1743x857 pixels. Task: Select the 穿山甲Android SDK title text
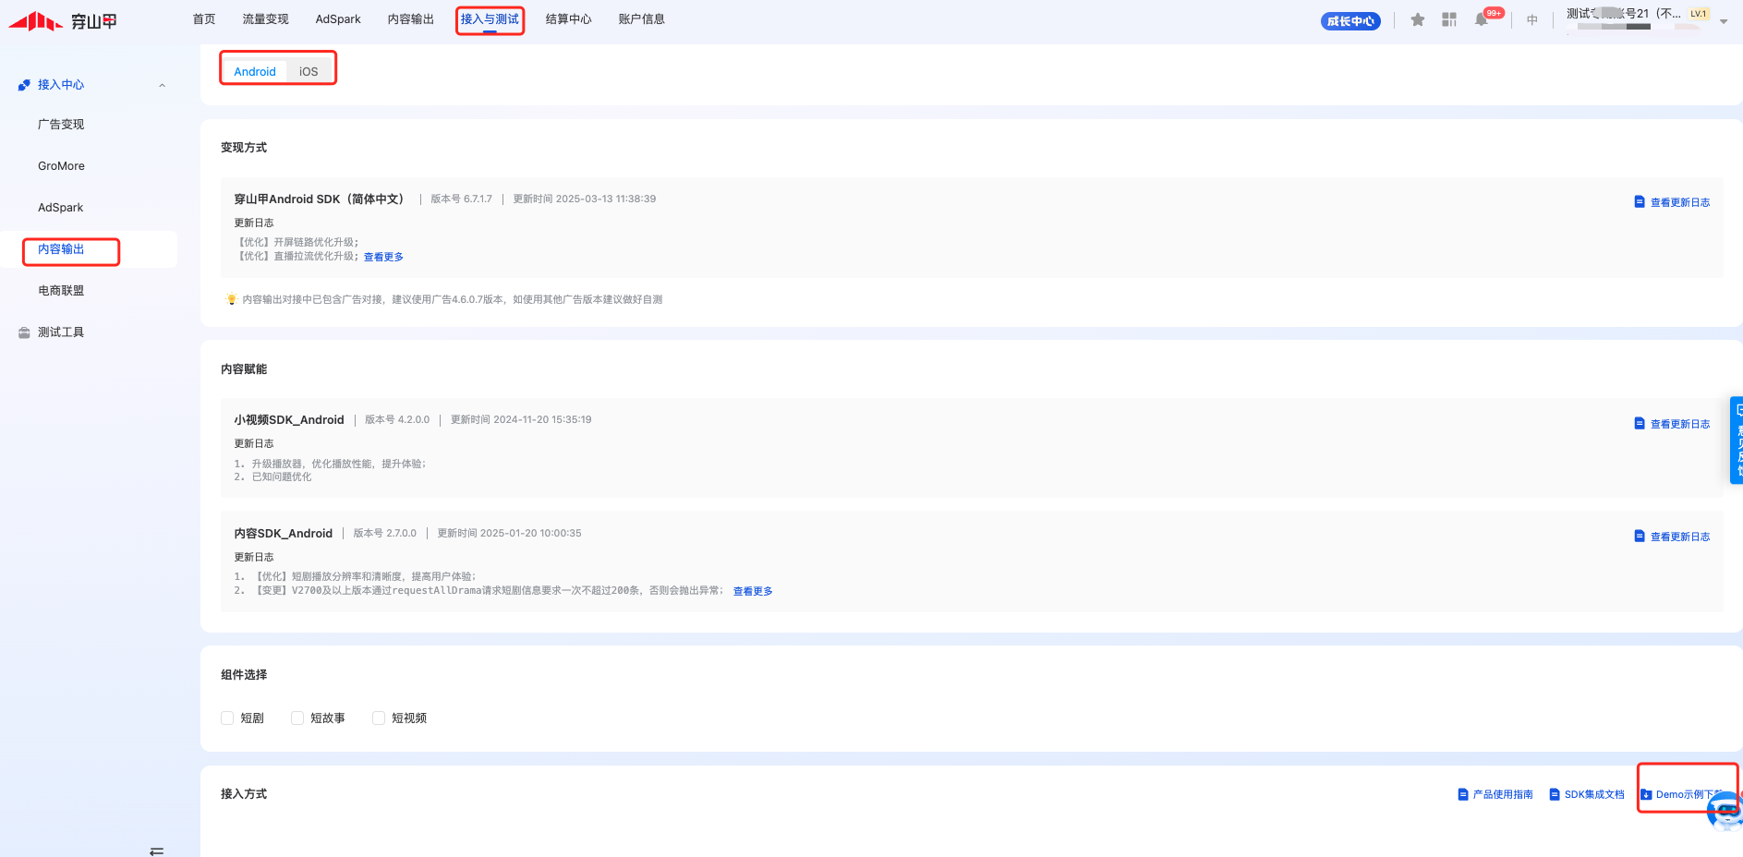pyautogui.click(x=320, y=199)
